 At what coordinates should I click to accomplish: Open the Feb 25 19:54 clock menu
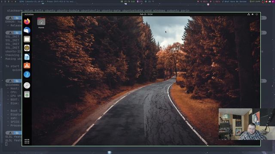146,14
